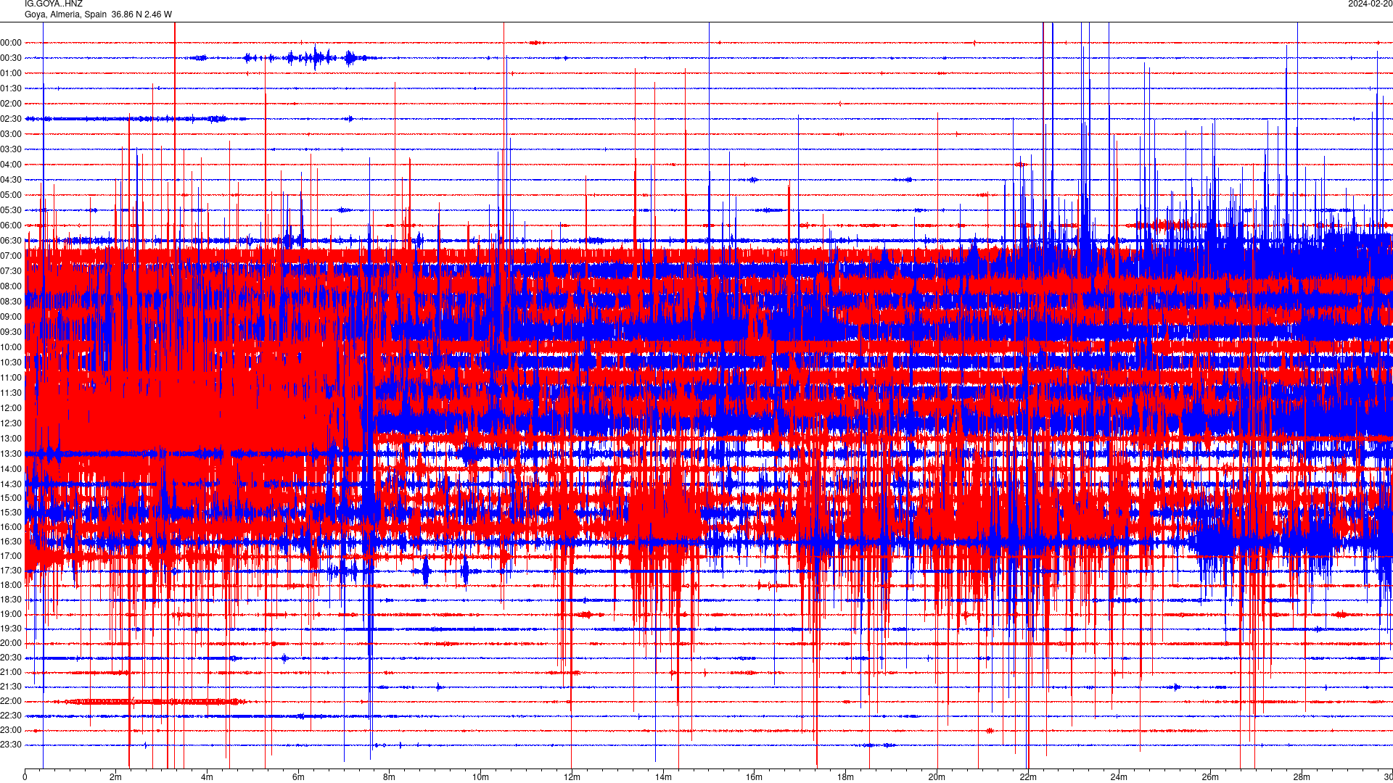Pick the 13:00 row label
Screen dimensions: 1393x783
(11, 439)
